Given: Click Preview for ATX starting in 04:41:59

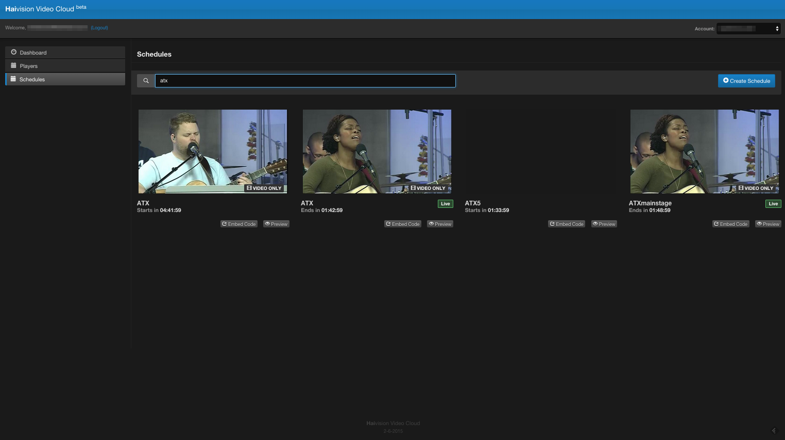Looking at the screenshot, I should (x=276, y=224).
